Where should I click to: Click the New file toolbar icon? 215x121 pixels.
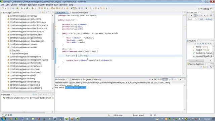coord(3,8)
